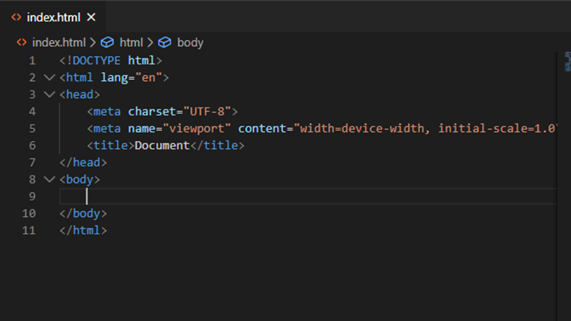Close the index.html tab
Viewport: 571px width, 321px height.
[91, 17]
